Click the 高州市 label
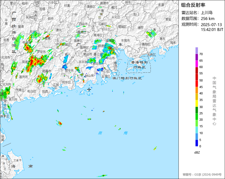The width and height of the screenshot is (225, 179). (x=24, y=77)
